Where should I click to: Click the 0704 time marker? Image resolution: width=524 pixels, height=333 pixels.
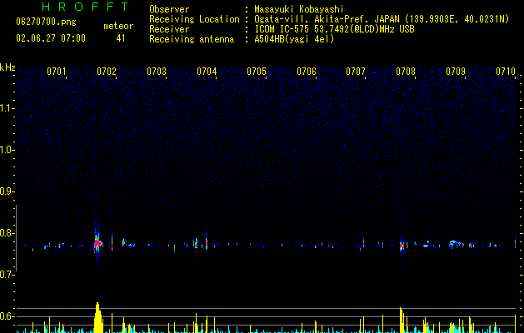pyautogui.click(x=207, y=72)
